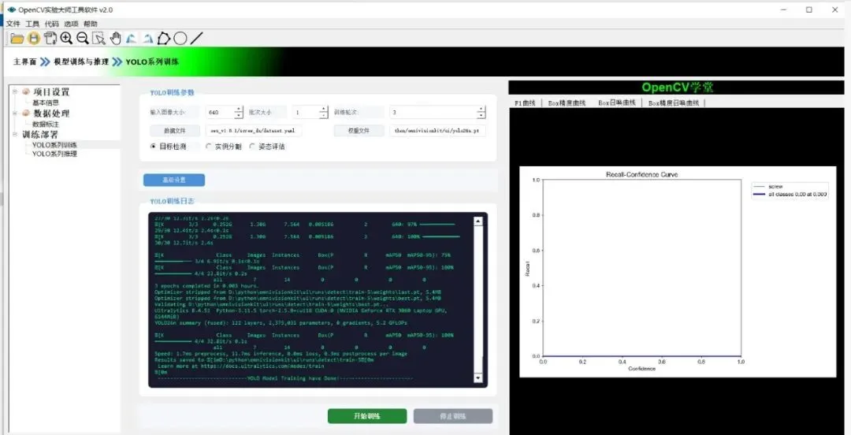Click the training log vertical scrollbar track

pyautogui.click(x=478, y=299)
